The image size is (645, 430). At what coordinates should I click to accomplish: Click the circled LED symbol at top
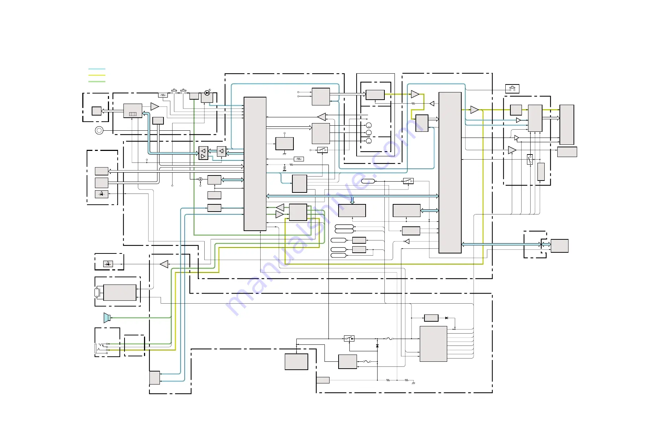pos(207,93)
